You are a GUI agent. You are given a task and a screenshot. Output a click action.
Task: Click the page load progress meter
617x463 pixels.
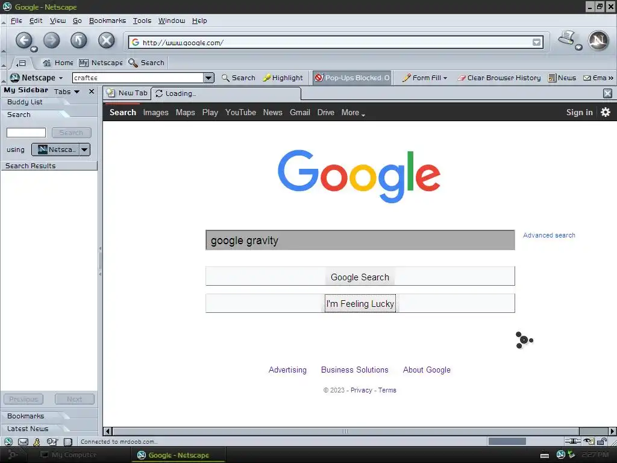(x=507, y=441)
